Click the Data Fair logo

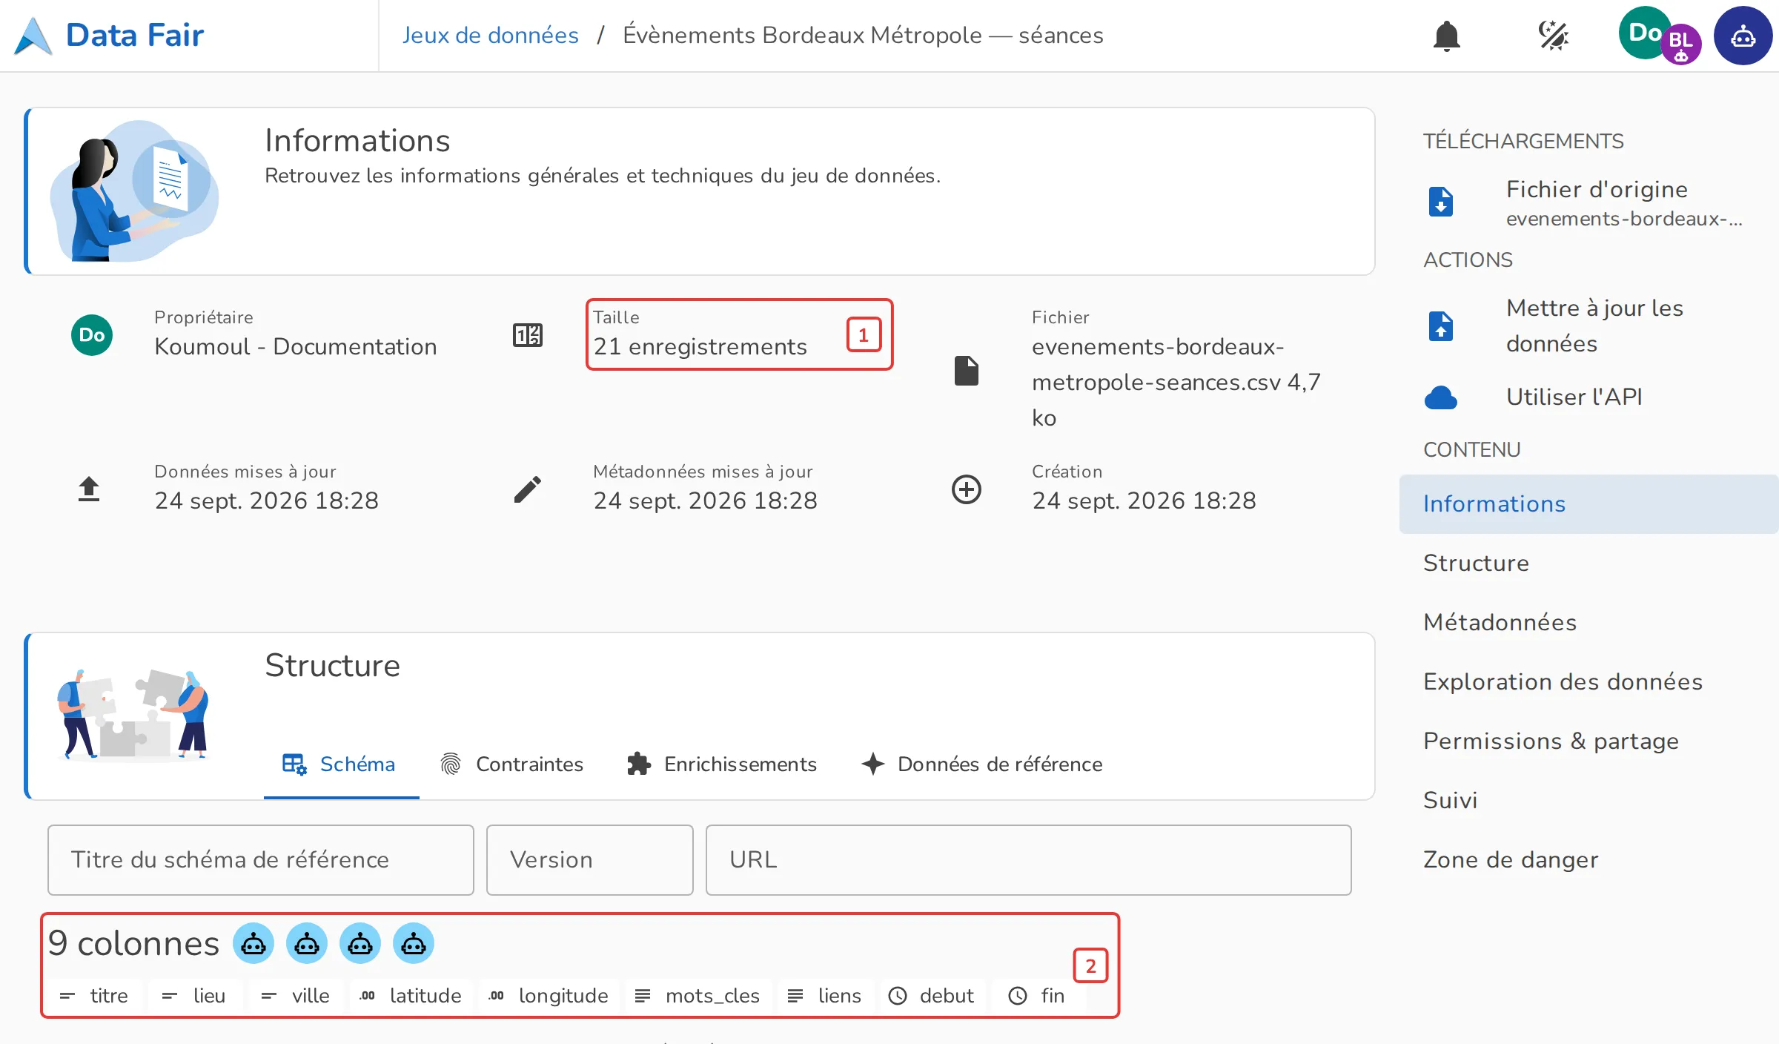click(109, 35)
